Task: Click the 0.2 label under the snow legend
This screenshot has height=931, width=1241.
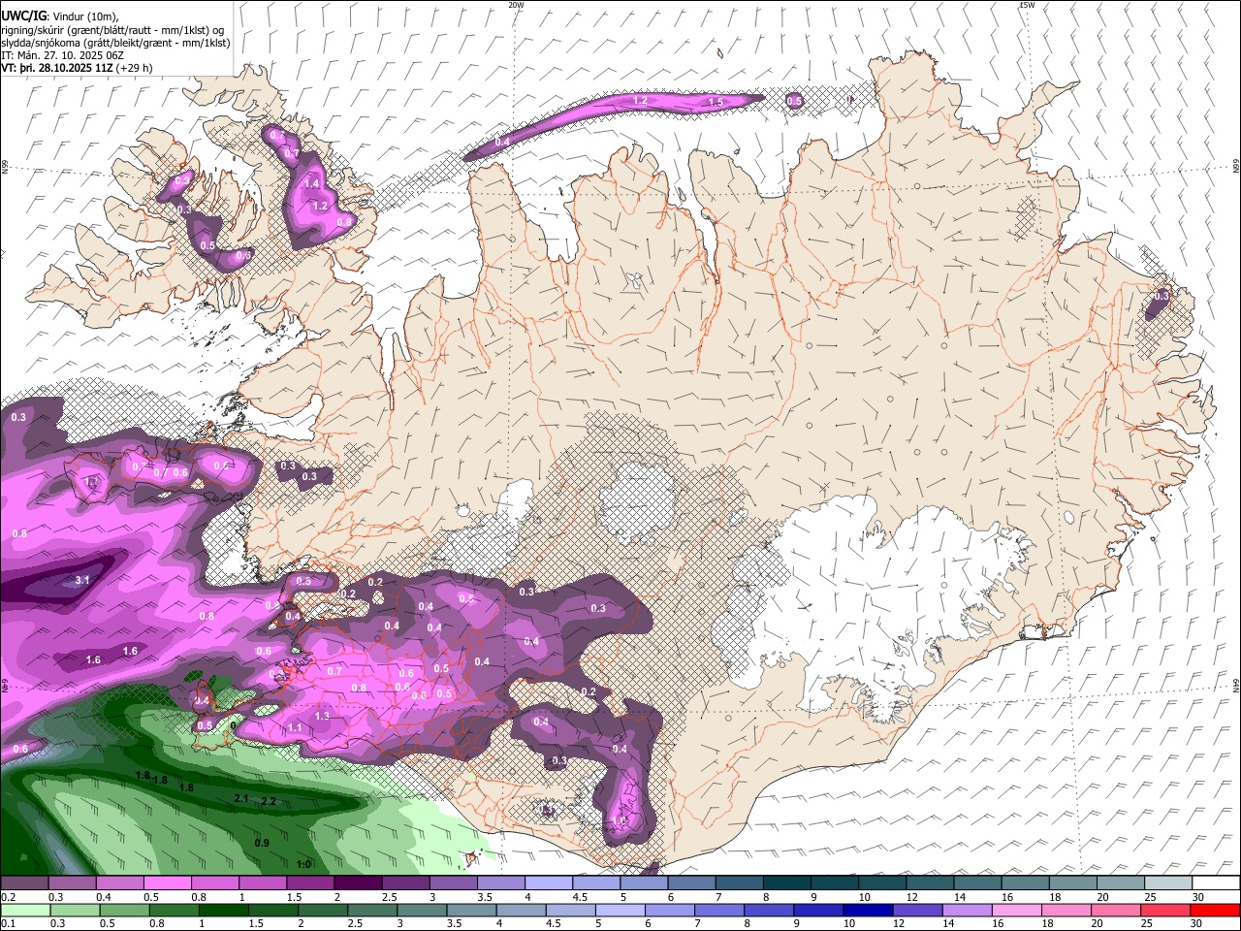Action: click(x=9, y=897)
